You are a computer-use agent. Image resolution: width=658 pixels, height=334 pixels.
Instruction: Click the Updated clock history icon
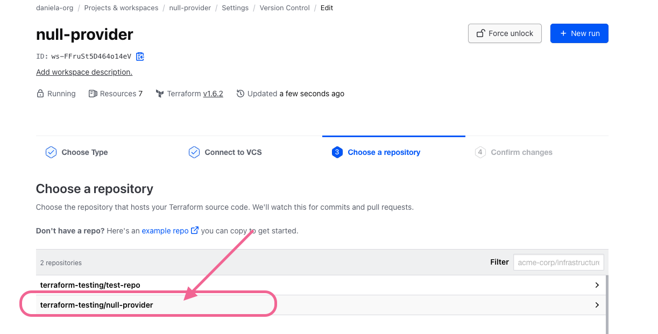tap(240, 94)
